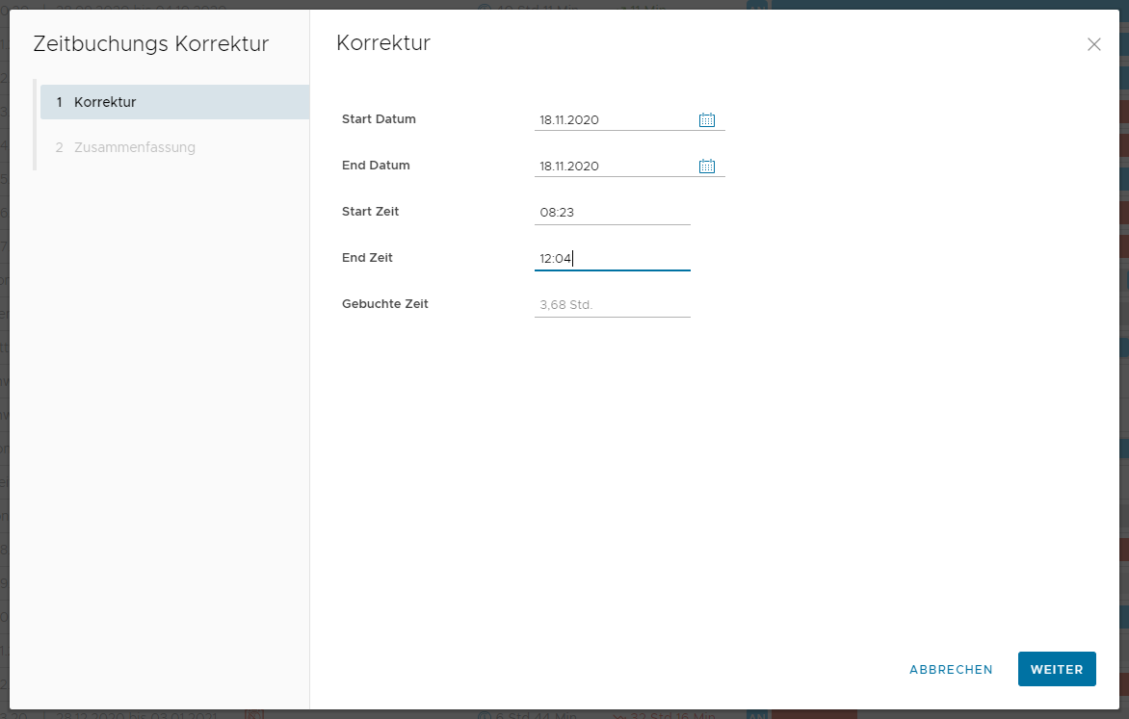Click the Zeitbuchungs Korrektur wizard title
This screenshot has height=719, width=1129.
pos(150,44)
